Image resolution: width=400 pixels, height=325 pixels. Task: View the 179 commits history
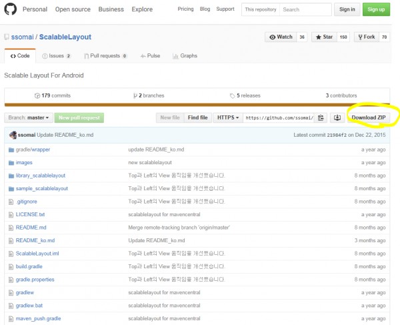pos(53,95)
